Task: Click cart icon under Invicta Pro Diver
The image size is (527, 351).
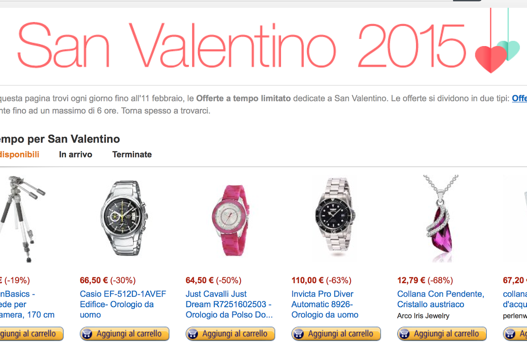Action: click(298, 334)
